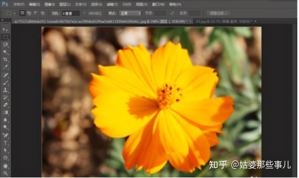This screenshot has height=178, width=299.
Task: Select the Eraser tool
Action: coord(5,105)
